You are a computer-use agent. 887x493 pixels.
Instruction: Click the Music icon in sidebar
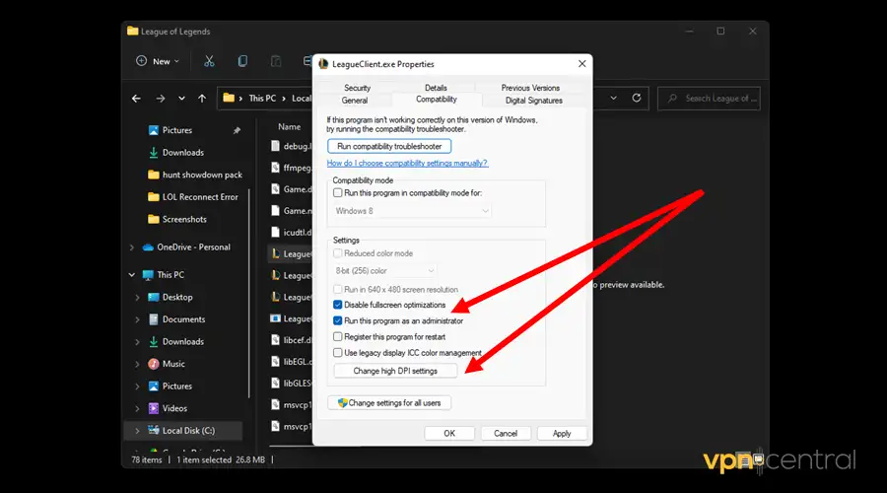click(154, 364)
